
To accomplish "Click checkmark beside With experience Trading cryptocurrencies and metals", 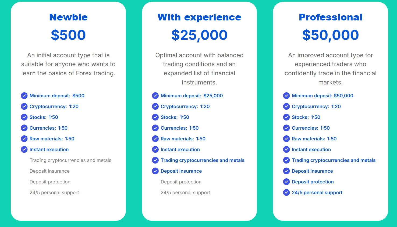I will (x=155, y=160).
